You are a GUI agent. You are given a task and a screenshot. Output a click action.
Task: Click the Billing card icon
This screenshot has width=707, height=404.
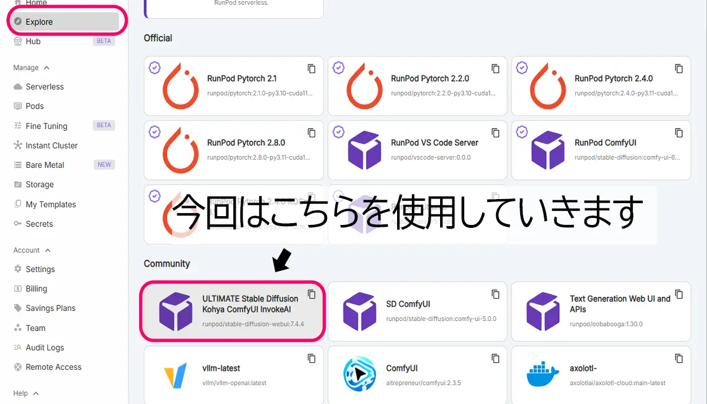pos(18,289)
